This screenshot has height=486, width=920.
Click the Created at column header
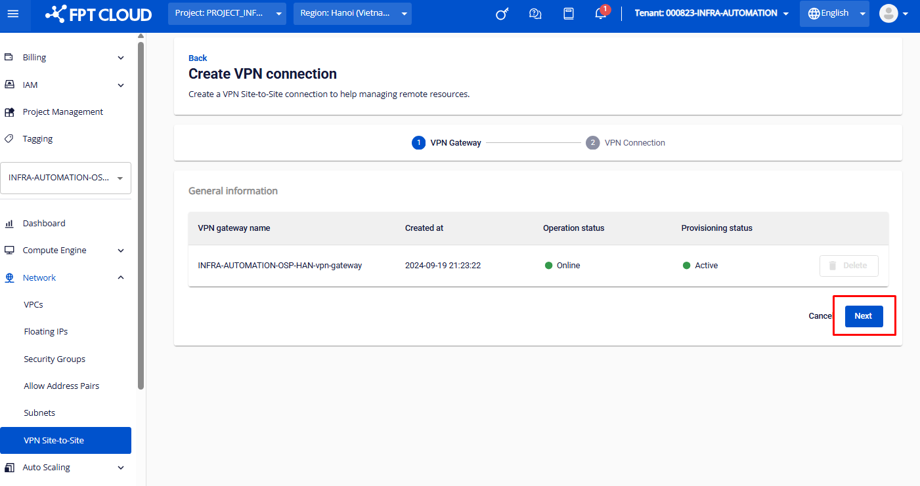pyautogui.click(x=424, y=228)
